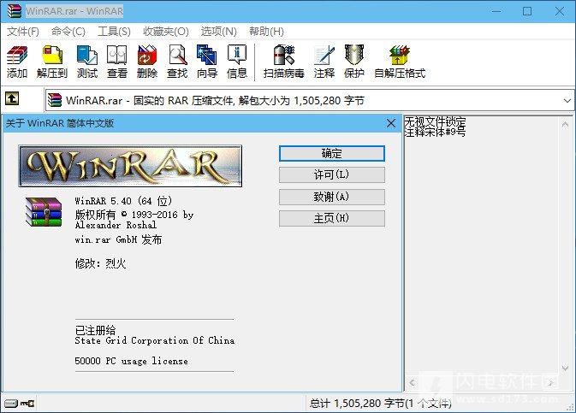Close the About WinRAR dialog
Screen dimensions: 576x413
[x=391, y=123]
